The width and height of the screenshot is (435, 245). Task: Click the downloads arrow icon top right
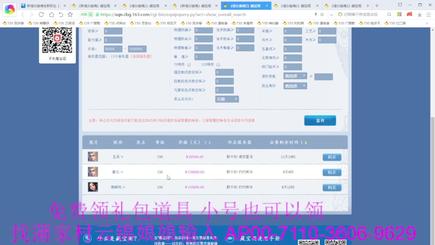(419, 15)
